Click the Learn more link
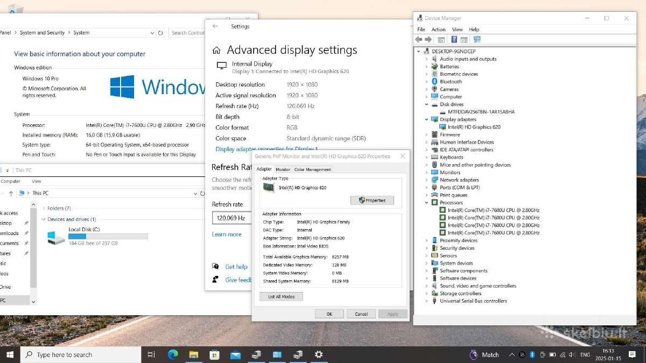This screenshot has width=646, height=363. click(227, 234)
